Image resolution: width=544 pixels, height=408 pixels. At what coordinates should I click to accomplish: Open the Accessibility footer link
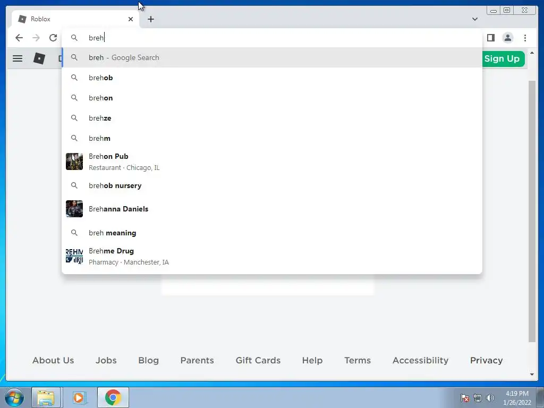[x=421, y=361]
